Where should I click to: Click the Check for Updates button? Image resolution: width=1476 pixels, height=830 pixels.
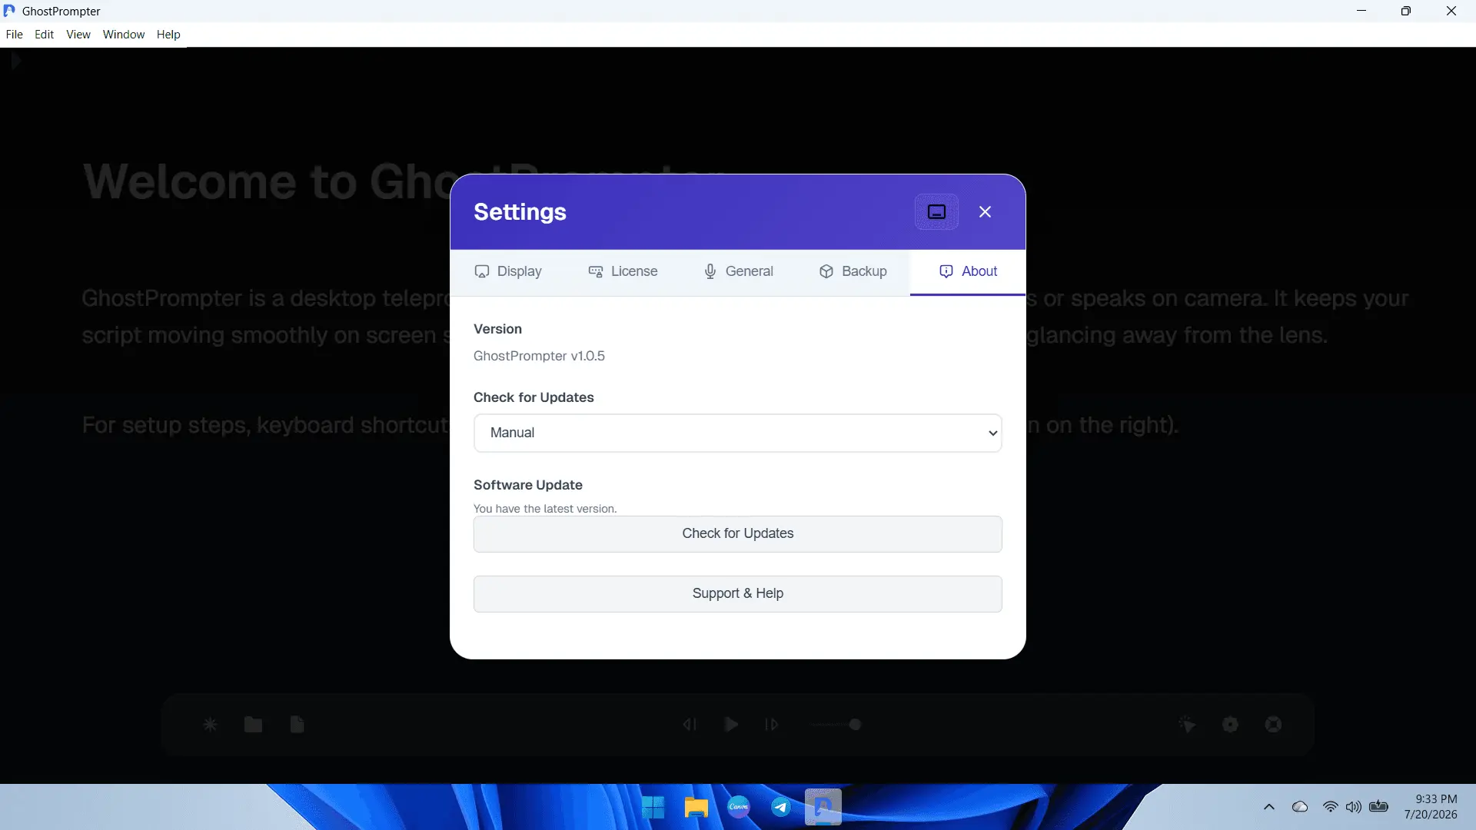[737, 533]
